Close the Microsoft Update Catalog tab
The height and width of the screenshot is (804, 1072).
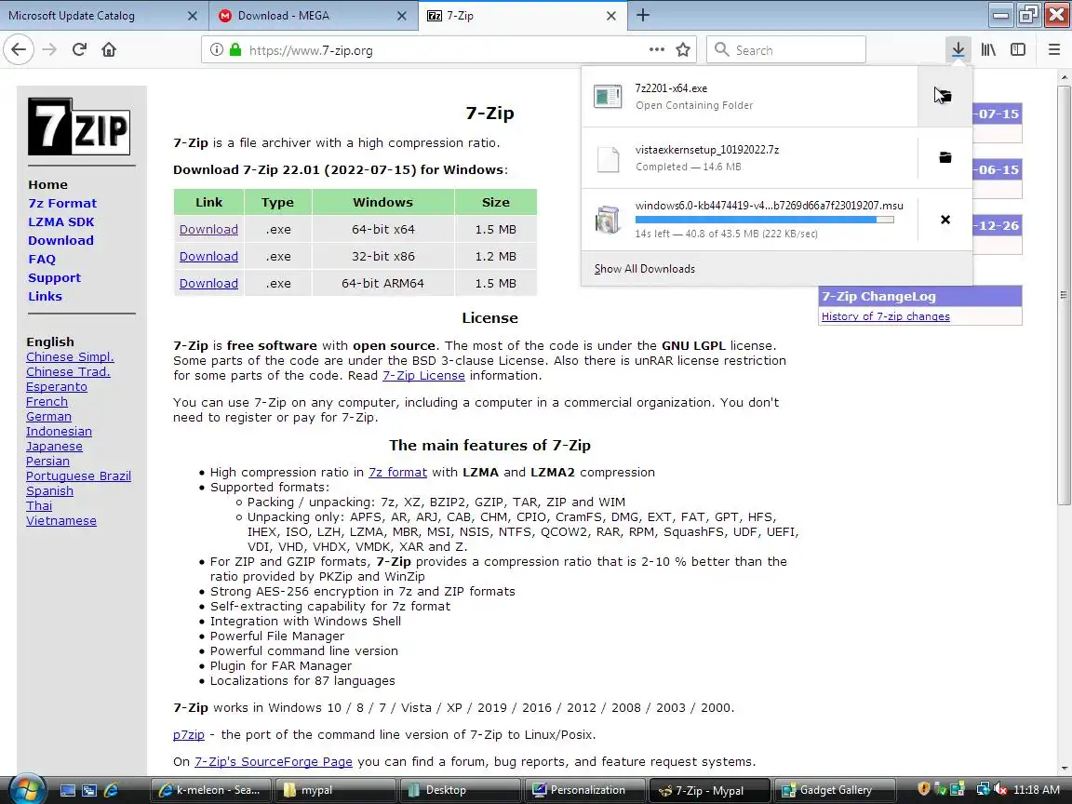coord(192,16)
